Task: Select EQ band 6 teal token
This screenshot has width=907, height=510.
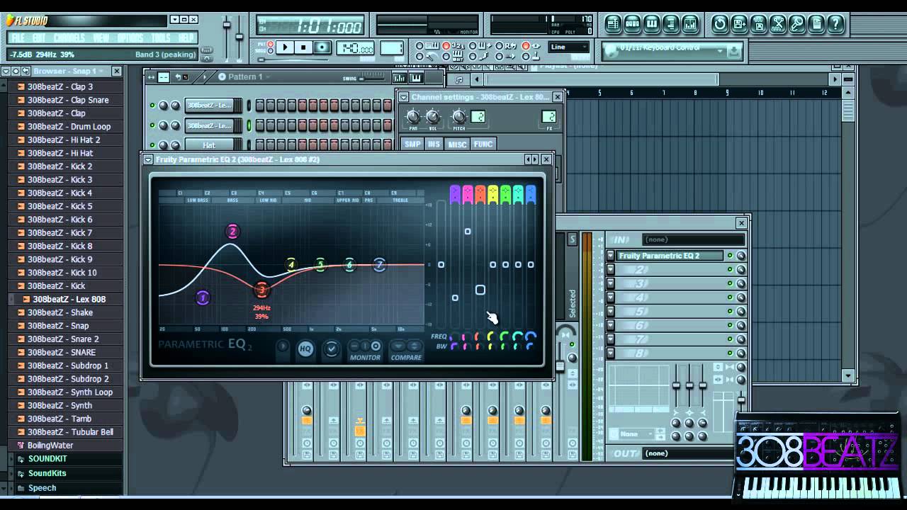Action: (x=349, y=265)
